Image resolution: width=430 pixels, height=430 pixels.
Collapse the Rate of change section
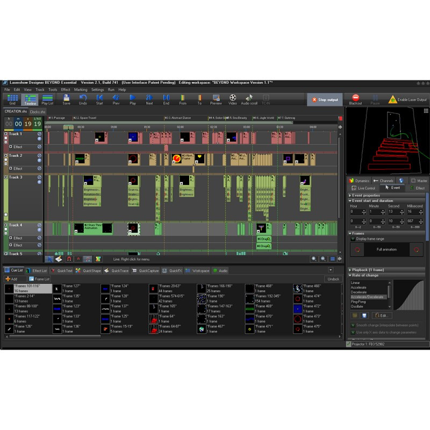[x=350, y=275]
